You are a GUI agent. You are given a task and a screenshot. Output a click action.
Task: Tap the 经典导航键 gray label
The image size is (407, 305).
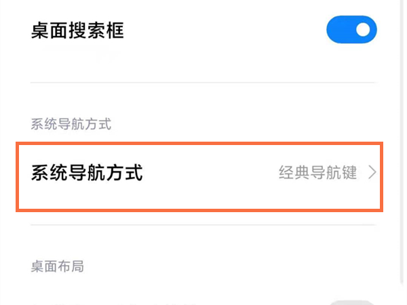click(x=317, y=173)
